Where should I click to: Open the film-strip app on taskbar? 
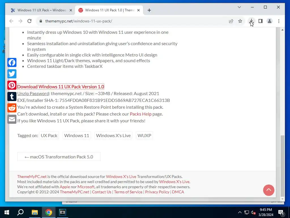pyautogui.click(x=63, y=212)
